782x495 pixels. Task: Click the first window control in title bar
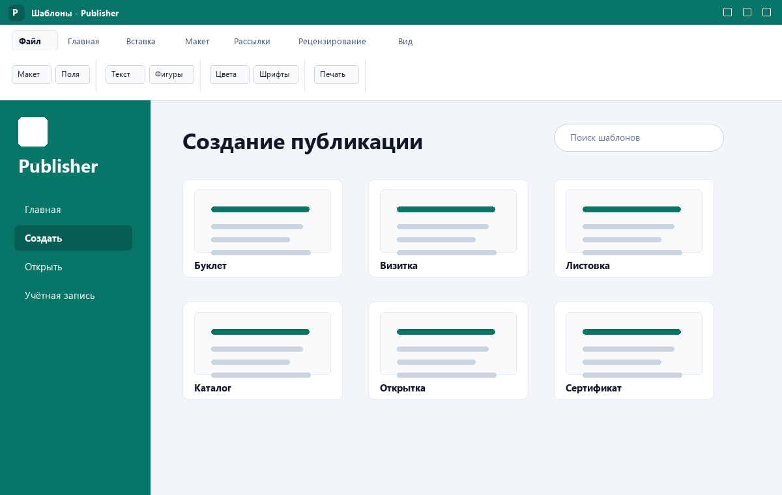728,12
